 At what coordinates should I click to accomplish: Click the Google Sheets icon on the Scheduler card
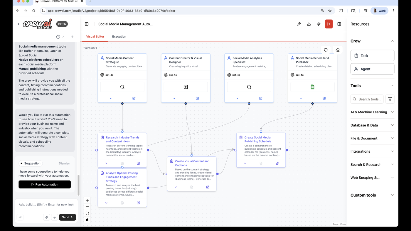[x=312, y=87]
